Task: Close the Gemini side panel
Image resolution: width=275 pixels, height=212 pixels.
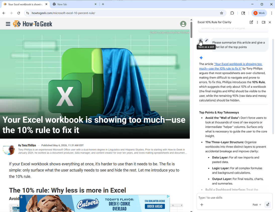Action: tap(270, 22)
